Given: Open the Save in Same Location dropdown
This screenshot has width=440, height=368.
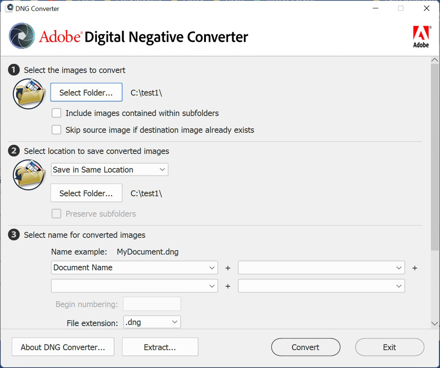Looking at the screenshot, I should coord(110,170).
